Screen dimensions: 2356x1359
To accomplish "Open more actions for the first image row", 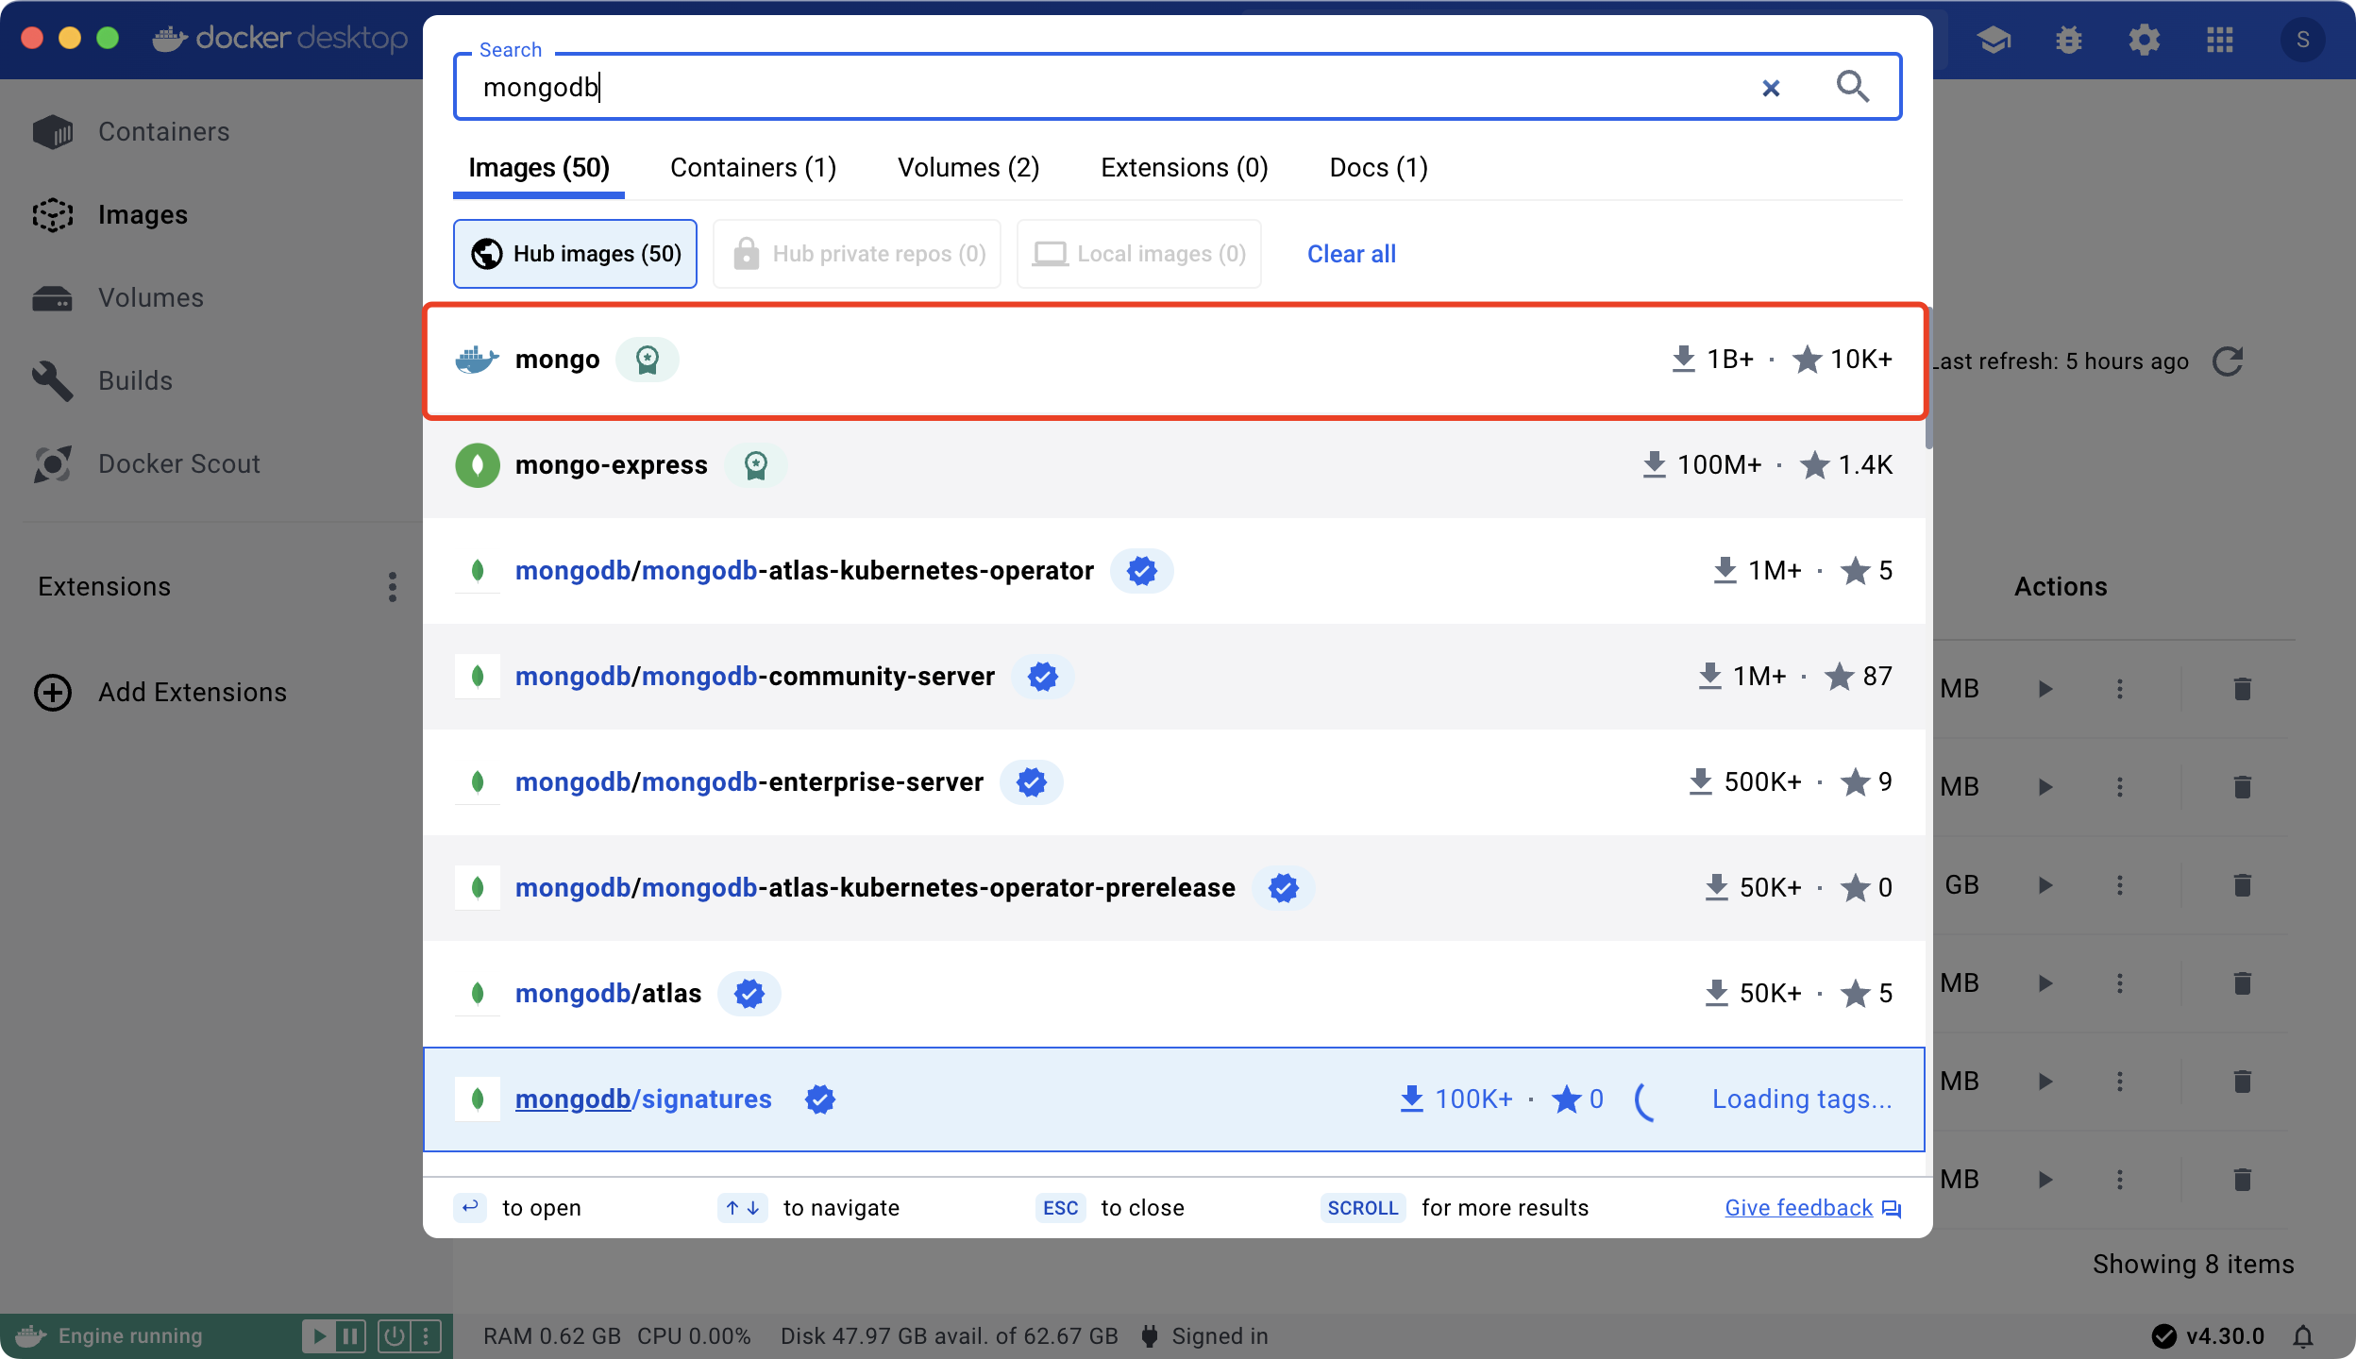I will click(x=2120, y=689).
